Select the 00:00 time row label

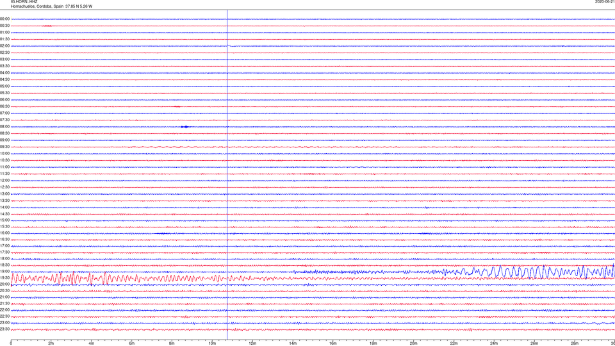click(4, 19)
